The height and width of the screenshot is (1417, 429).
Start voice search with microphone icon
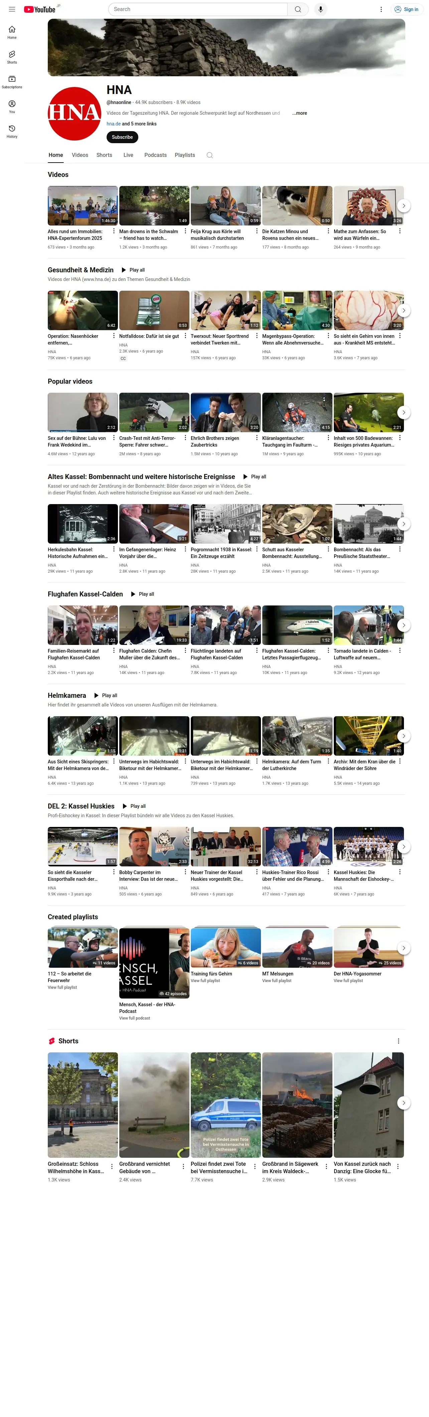coord(321,9)
